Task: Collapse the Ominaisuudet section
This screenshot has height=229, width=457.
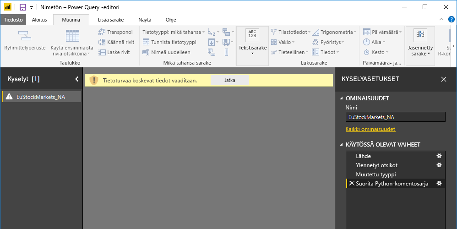Action: 341,98
